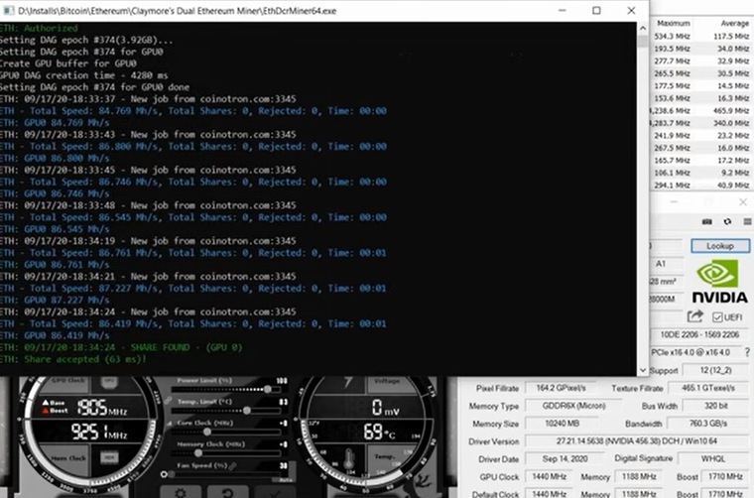The width and height of the screenshot is (754, 498).
Task: Click the lightning bolt voltage icon
Action: pyautogui.click(x=348, y=383)
